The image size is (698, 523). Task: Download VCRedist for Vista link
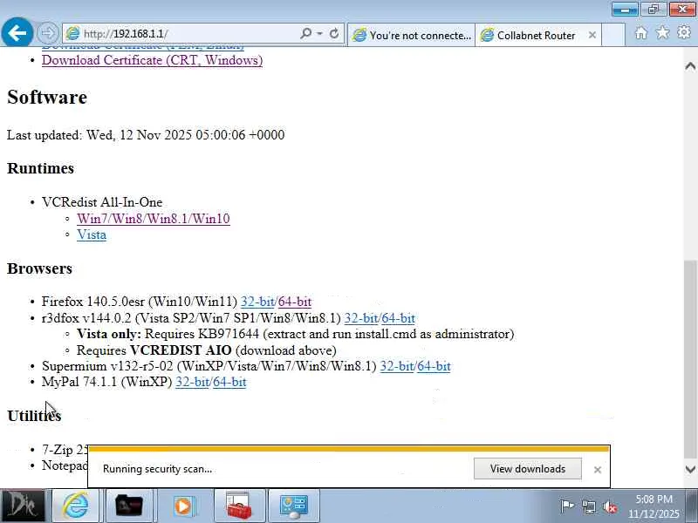pyautogui.click(x=92, y=234)
